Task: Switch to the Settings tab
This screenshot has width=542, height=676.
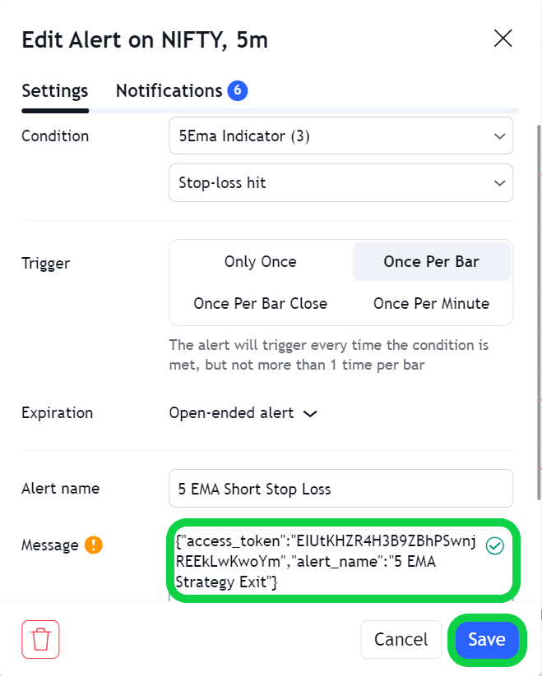Action: (x=55, y=91)
